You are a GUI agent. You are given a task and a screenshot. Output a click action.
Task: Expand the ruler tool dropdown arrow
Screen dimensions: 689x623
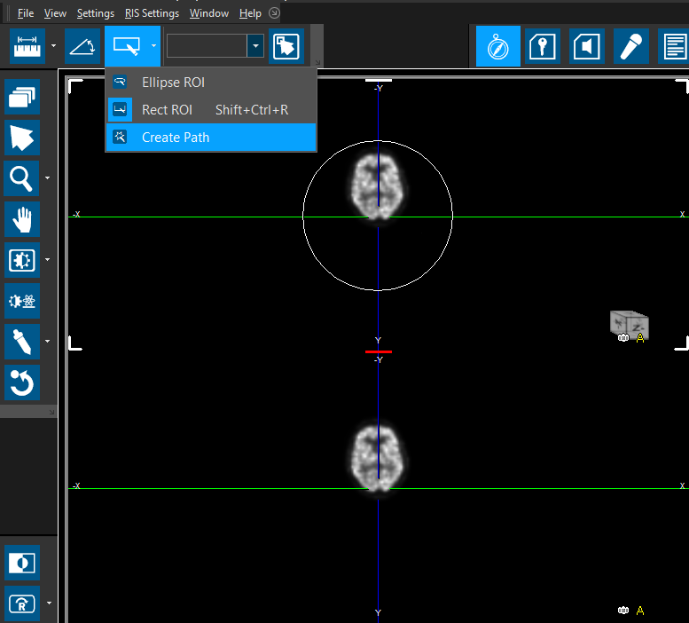[x=53, y=45]
